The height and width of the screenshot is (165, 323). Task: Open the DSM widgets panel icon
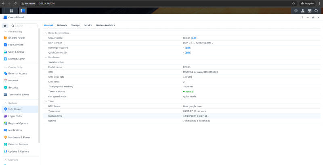[x=309, y=11]
